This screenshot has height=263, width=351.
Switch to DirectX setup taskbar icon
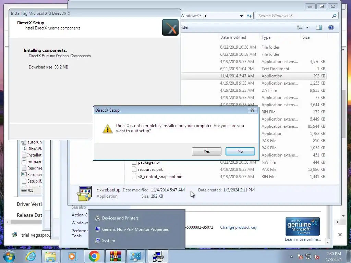[x=158, y=256]
